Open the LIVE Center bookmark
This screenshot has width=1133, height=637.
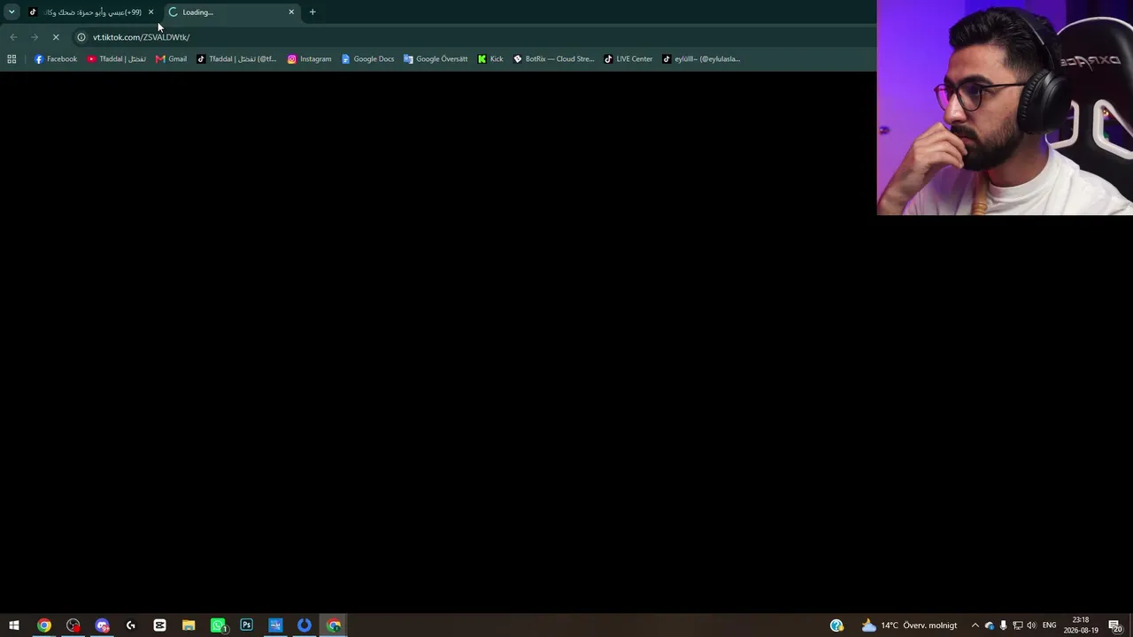coord(628,59)
